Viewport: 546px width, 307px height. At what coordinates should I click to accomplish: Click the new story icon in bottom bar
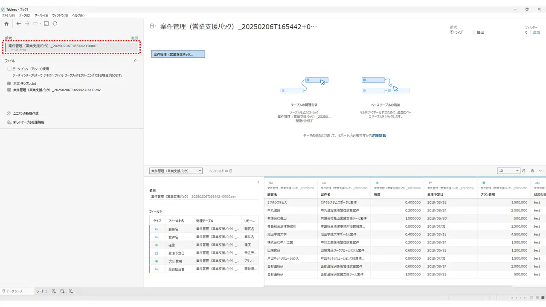(71, 291)
